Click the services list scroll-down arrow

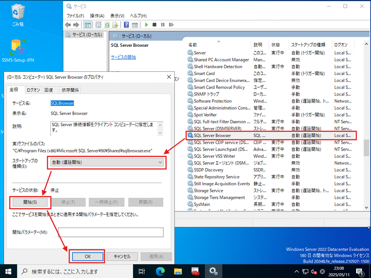pyautogui.click(x=366, y=208)
